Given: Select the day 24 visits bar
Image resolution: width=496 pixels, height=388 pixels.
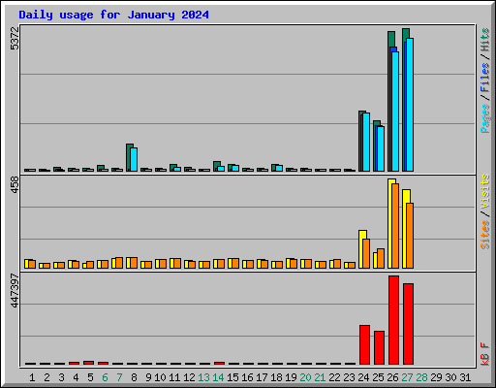Looking at the screenshot, I should point(362,249).
